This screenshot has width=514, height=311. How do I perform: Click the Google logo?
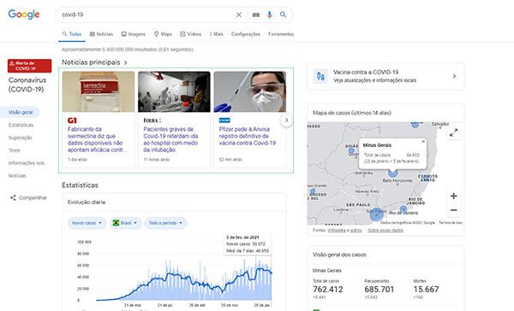24,15
